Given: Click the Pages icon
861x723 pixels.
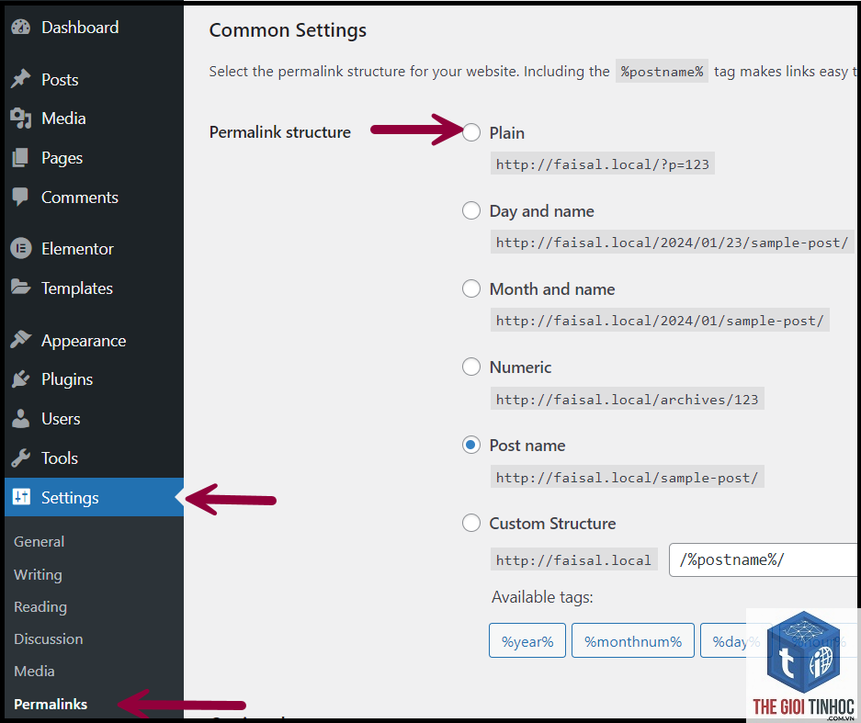Looking at the screenshot, I should pos(21,158).
